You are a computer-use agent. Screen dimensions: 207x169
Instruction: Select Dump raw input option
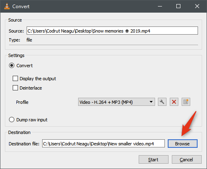point(11,120)
